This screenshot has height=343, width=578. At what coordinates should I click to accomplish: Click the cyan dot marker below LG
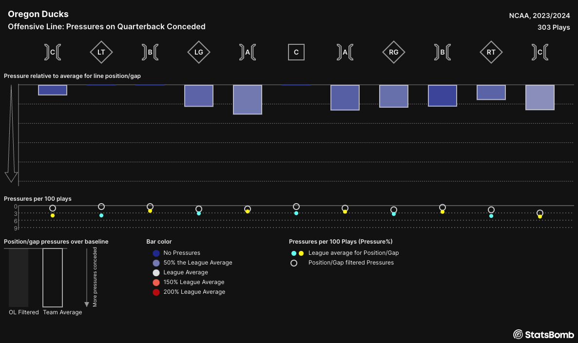(x=199, y=213)
